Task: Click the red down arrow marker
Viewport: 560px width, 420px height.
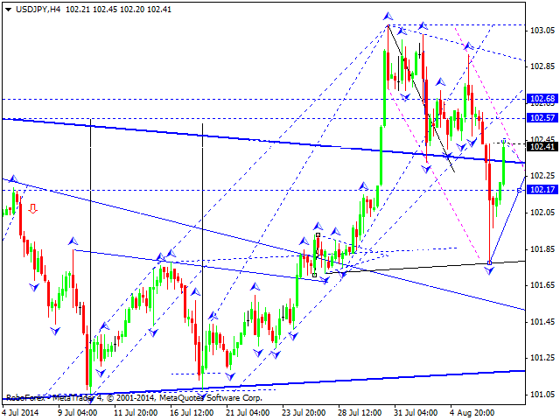Action: (x=33, y=208)
